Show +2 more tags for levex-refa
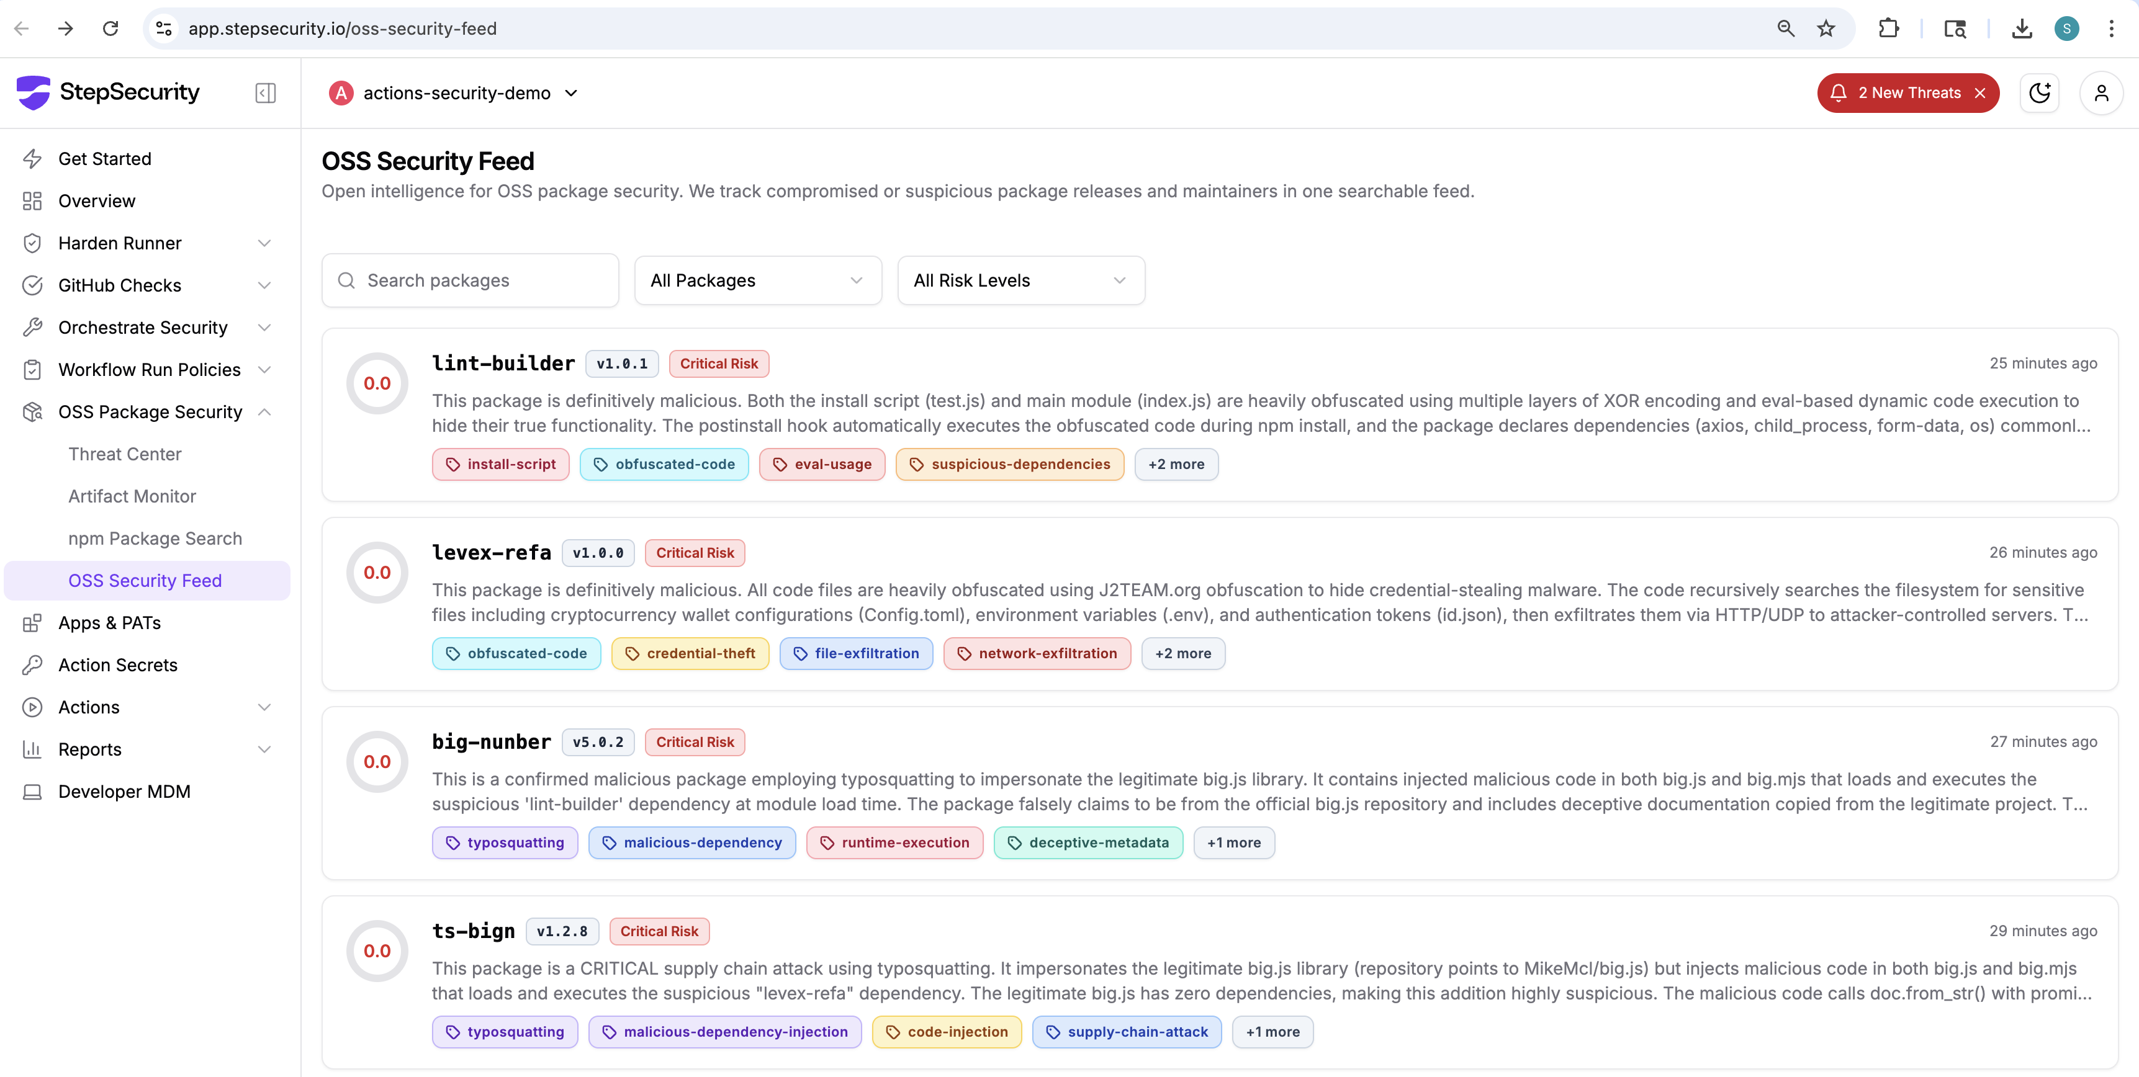2139x1077 pixels. click(1182, 654)
